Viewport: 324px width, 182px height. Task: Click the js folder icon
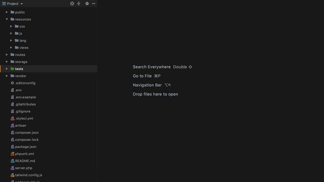click(17, 33)
